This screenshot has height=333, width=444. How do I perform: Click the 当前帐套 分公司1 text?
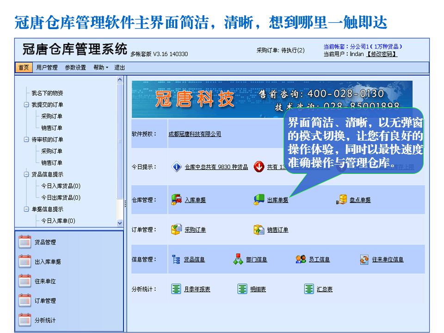(x=363, y=46)
